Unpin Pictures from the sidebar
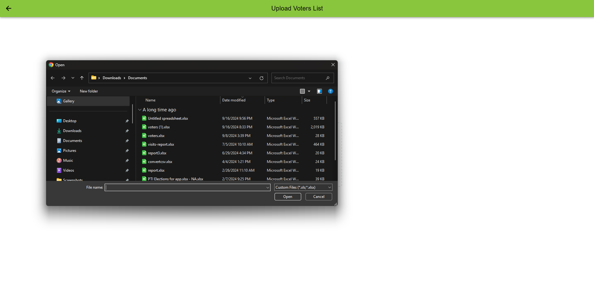The width and height of the screenshot is (594, 291). (127, 151)
